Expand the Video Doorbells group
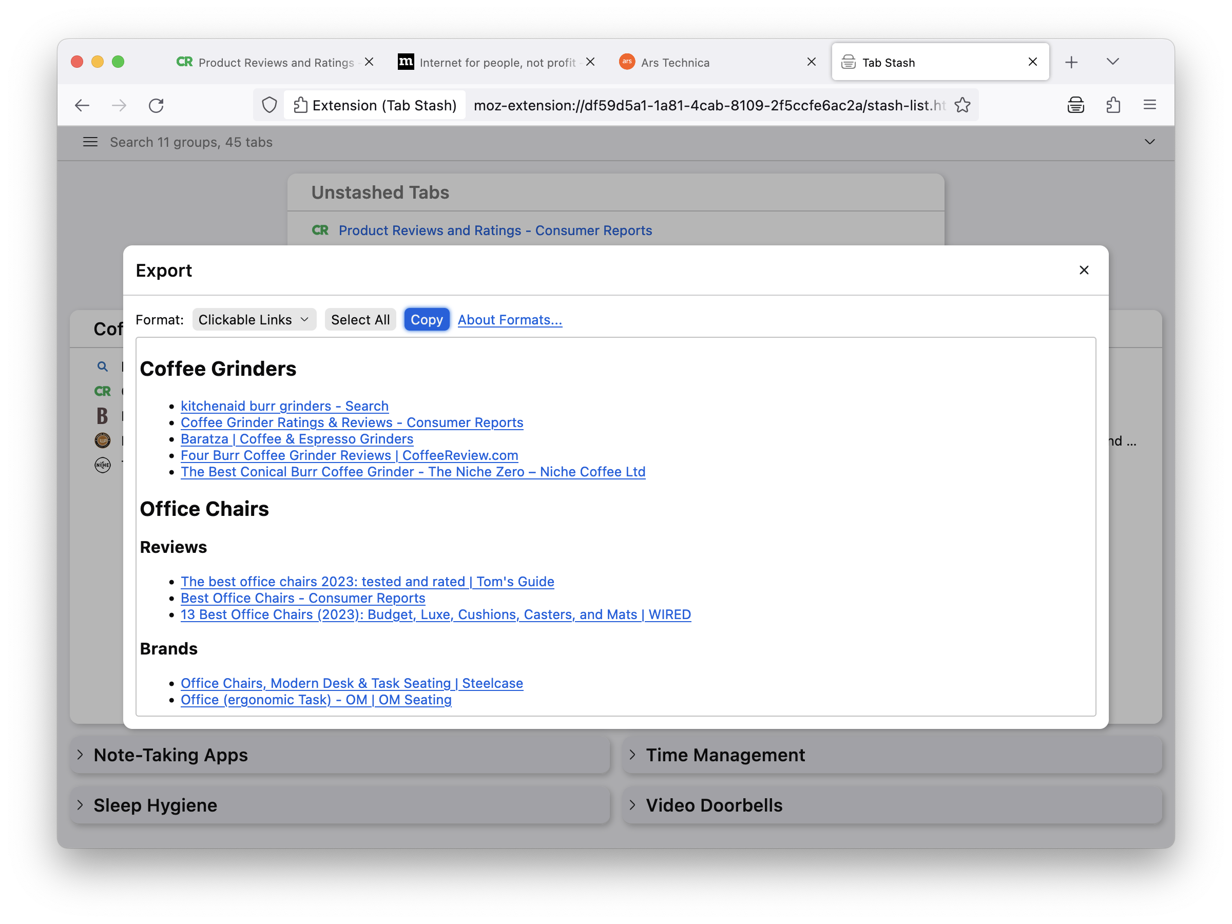The image size is (1232, 924). point(892,805)
